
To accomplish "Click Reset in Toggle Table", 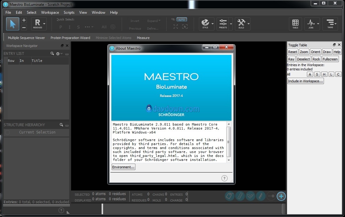I will coord(293,52).
